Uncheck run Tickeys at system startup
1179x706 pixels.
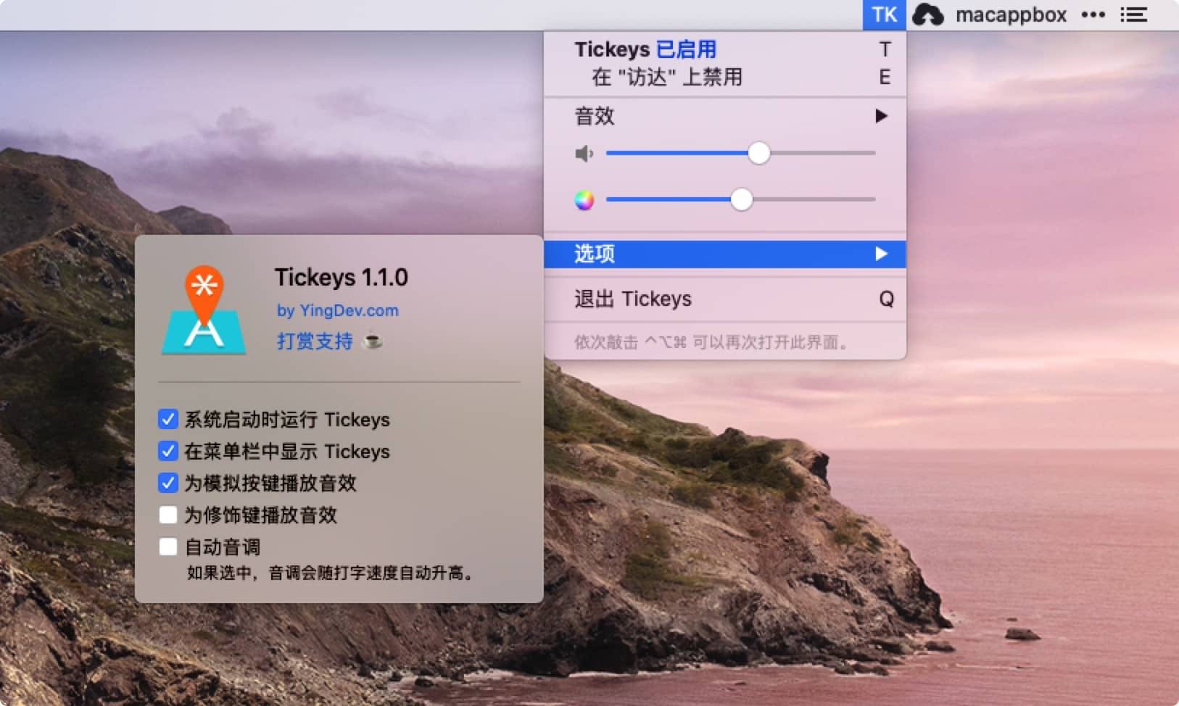coord(167,419)
